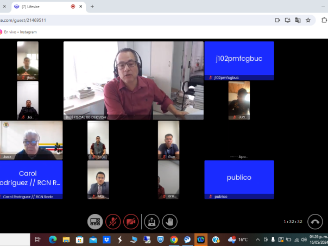Image resolution: width=328 pixels, height=246 pixels.
Task: Show hidden system tray icons
Action: 257,239
